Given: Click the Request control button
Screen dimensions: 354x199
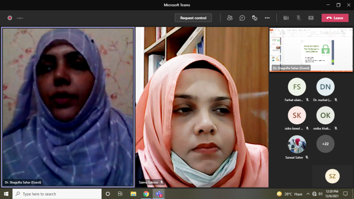Looking at the screenshot, I should [x=193, y=18].
